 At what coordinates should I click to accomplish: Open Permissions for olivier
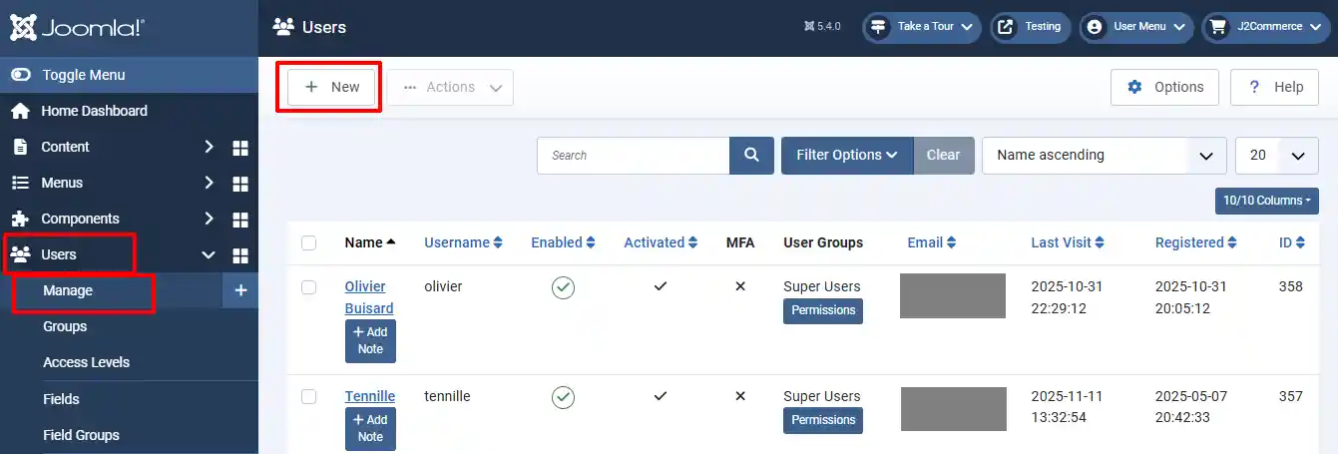coord(823,310)
